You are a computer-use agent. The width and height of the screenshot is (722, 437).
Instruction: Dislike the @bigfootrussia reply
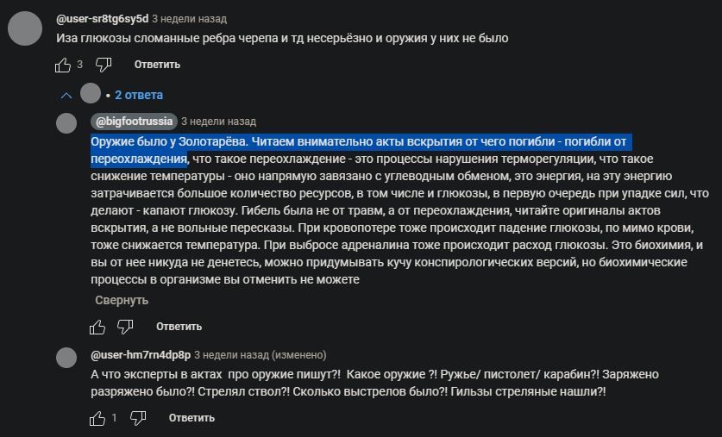[x=125, y=327]
